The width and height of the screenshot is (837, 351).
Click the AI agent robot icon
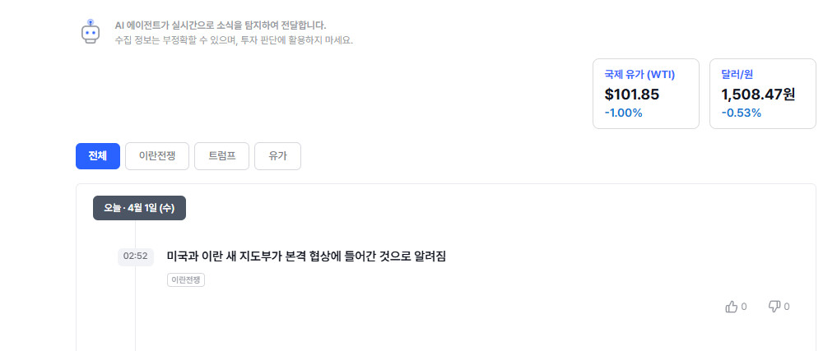tap(90, 31)
